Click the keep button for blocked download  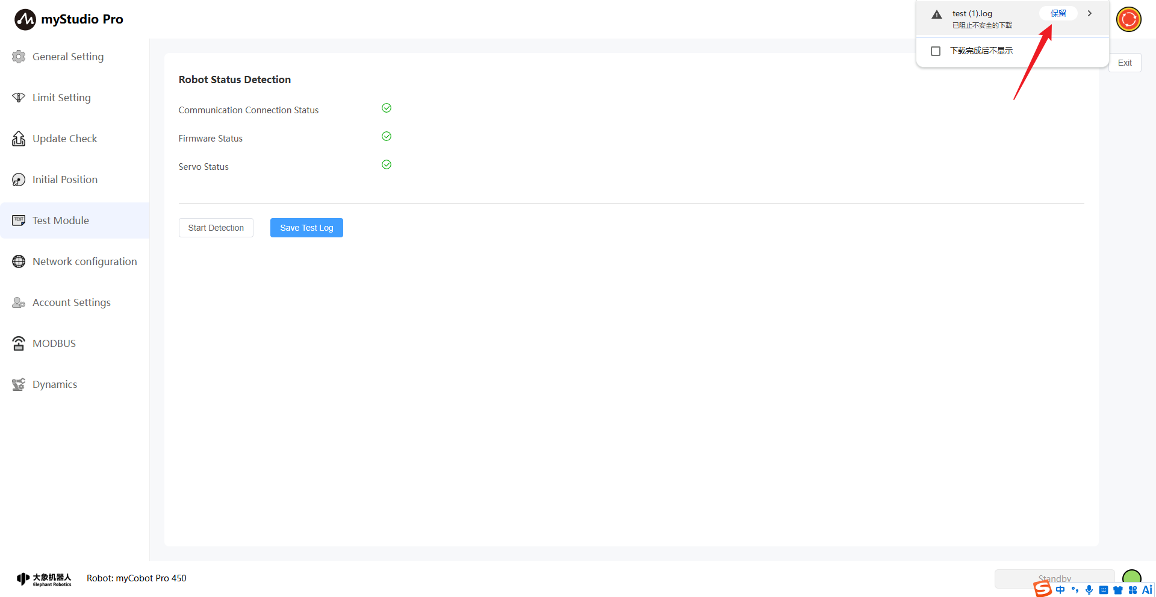click(x=1058, y=13)
